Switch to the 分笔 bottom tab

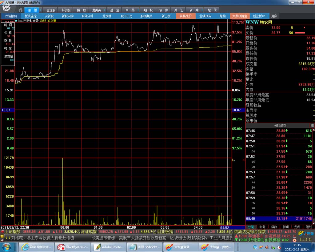click(x=251, y=227)
